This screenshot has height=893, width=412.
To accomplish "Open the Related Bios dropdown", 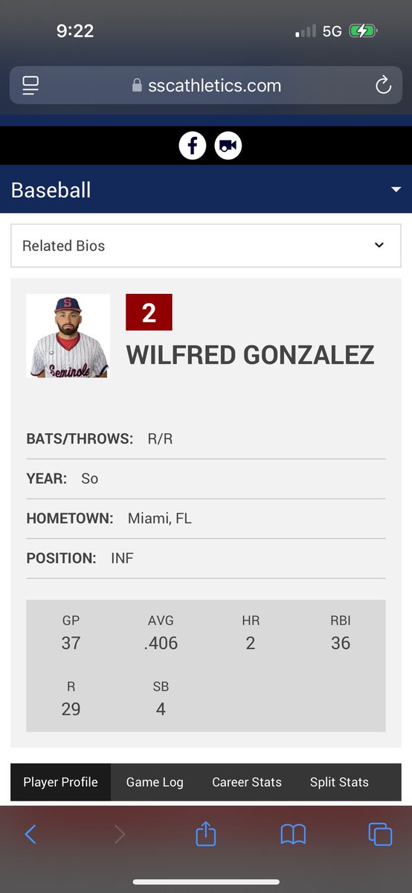I will (206, 246).
